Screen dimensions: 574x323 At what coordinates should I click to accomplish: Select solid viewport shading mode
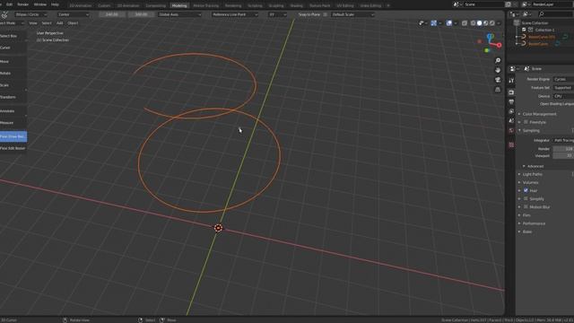[479, 23]
